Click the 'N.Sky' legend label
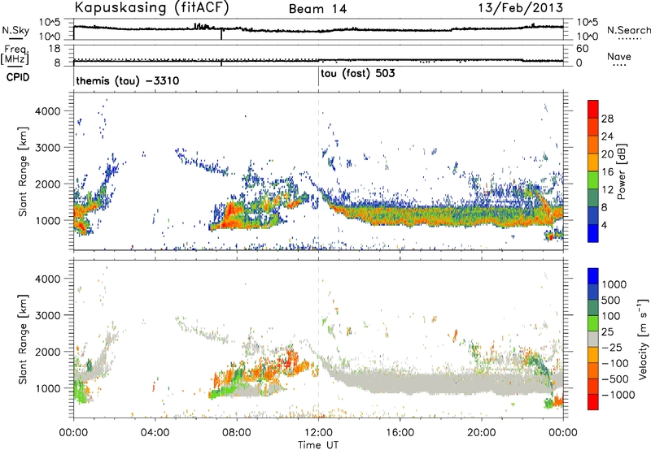Image resolution: width=651 pixels, height=450 pixels. tap(15, 30)
